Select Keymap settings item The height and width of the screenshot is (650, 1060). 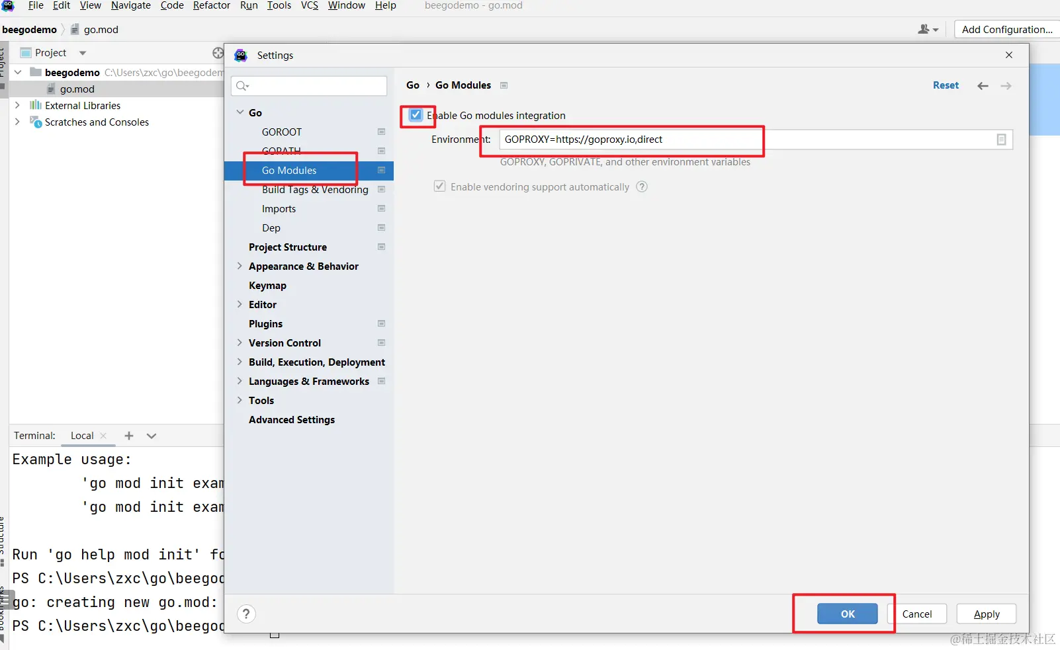click(267, 285)
